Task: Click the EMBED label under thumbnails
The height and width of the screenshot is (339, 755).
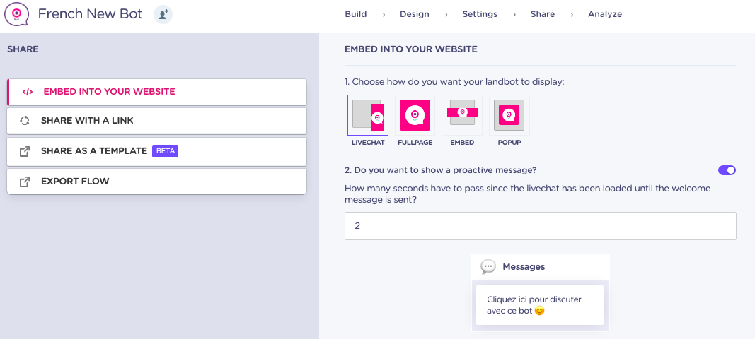Action: 462,143
